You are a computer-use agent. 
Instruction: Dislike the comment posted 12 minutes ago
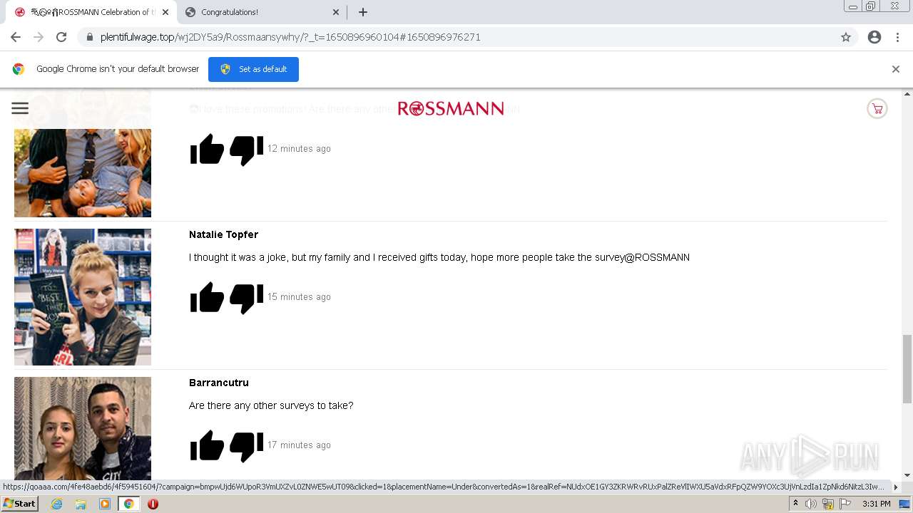246,150
